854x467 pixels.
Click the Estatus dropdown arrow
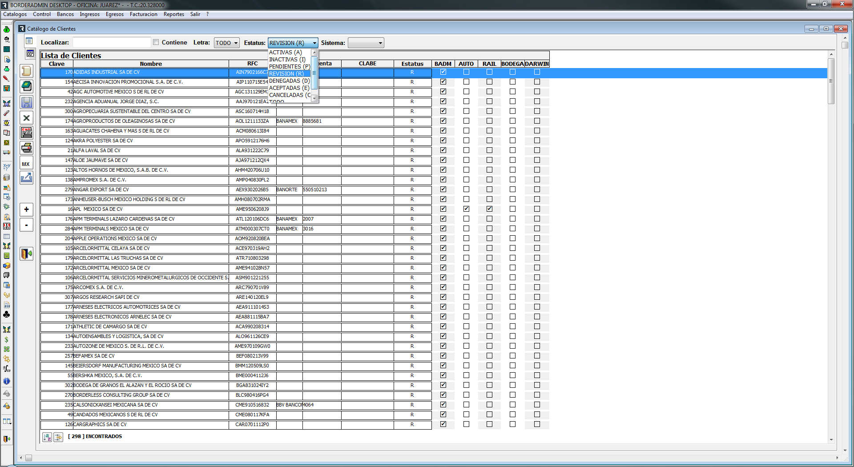314,43
